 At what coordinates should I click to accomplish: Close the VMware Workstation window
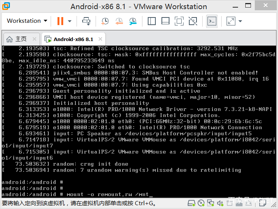(x=265, y=5)
